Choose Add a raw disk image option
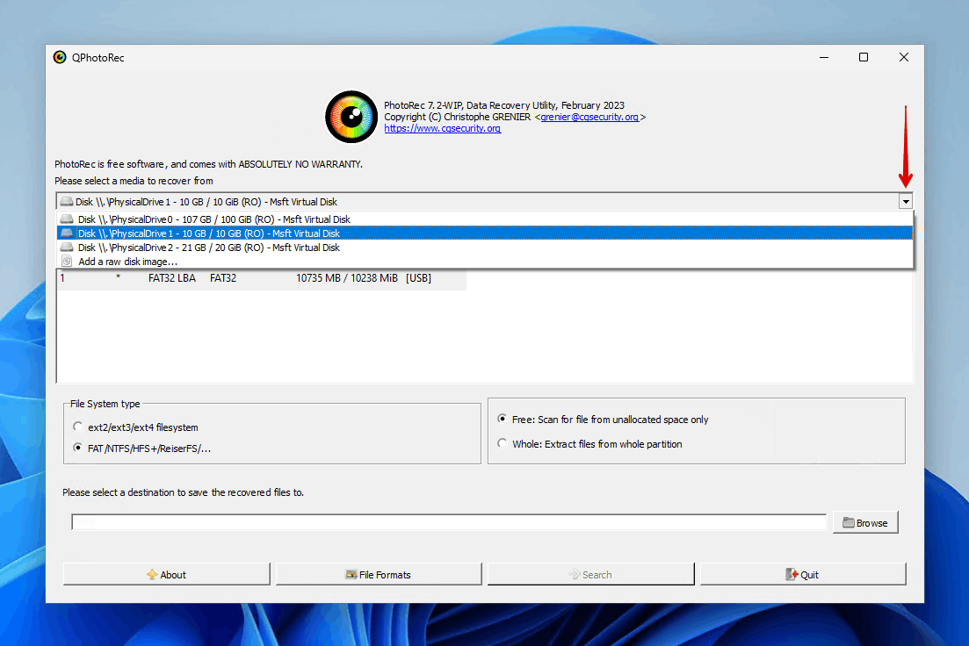The width and height of the screenshot is (969, 646). pos(485,262)
